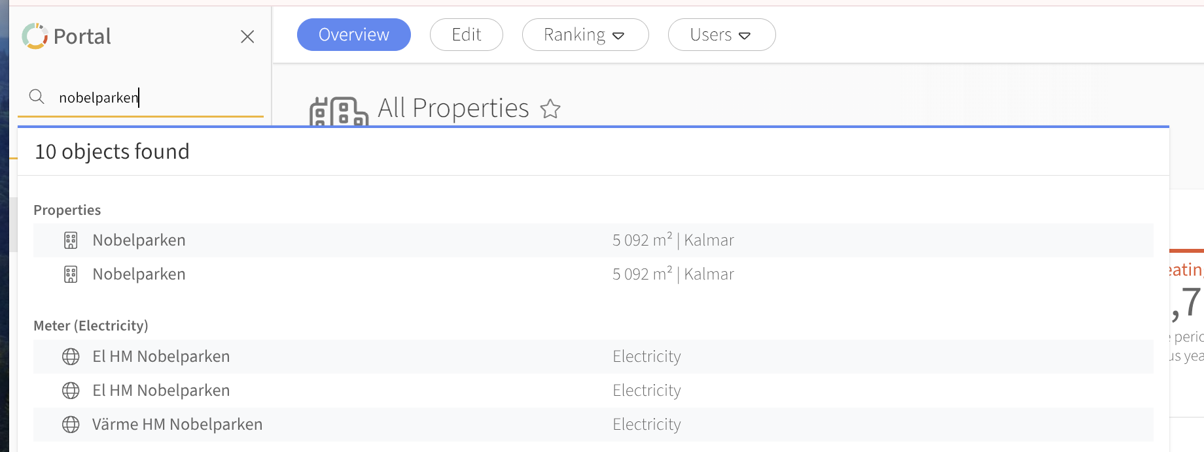
Task: Click the globe icon of the first El HM Nobelparken
Action: point(71,357)
